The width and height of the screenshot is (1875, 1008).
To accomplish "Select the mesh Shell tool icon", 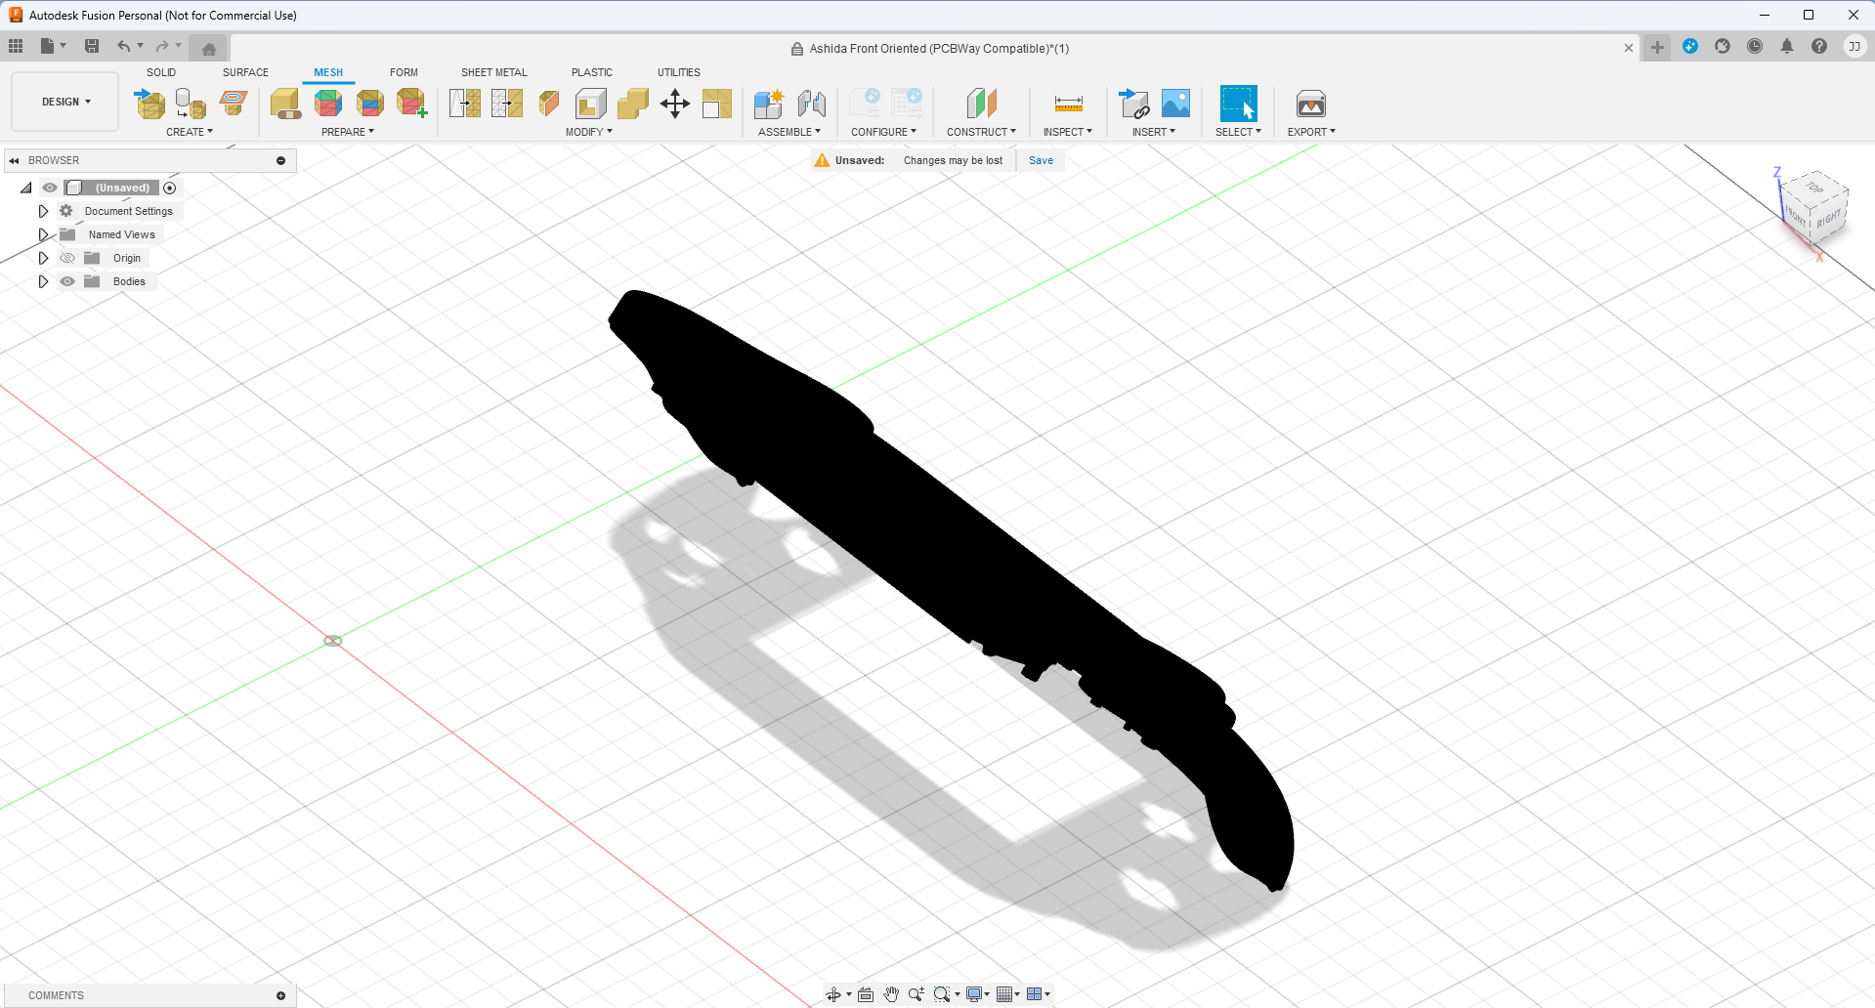I will (591, 104).
